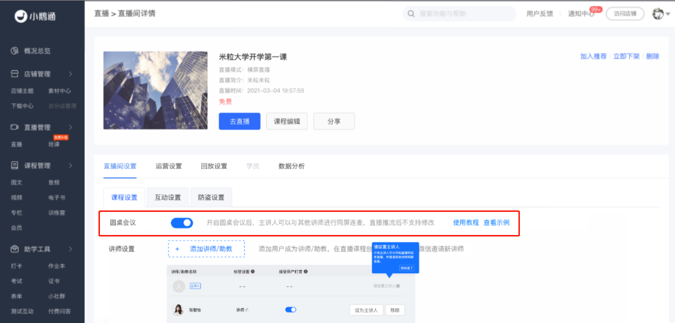Open the user avatar in the top-right corner
The image size is (675, 323).
coord(658,14)
